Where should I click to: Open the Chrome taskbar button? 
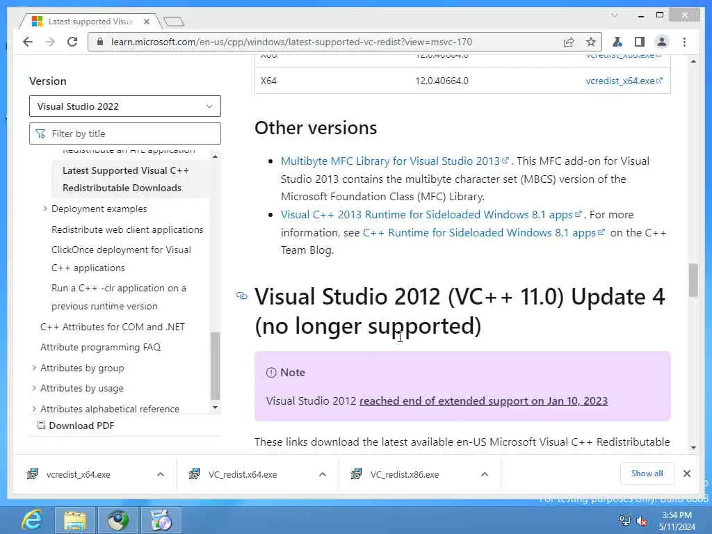pos(118,520)
